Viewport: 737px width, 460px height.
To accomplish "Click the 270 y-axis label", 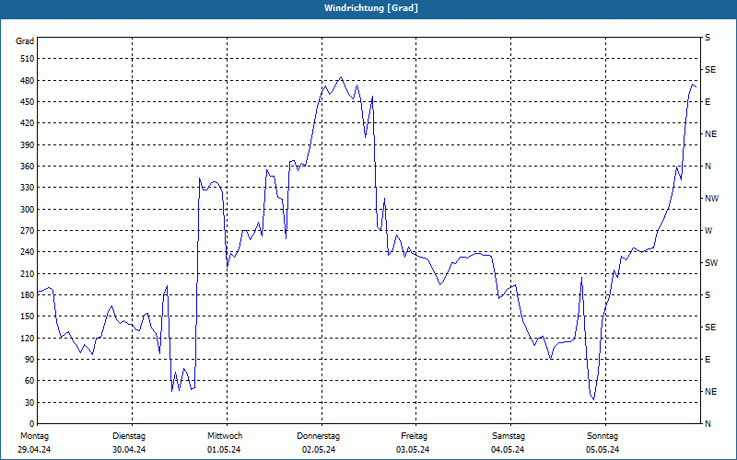I will (28, 231).
